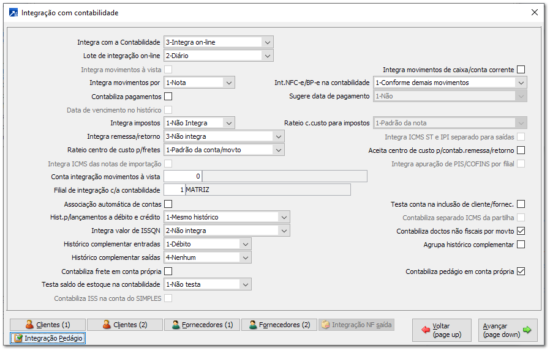This screenshot has height=351, width=550.
Task: Open Histórico complementar entradas dropdown
Action: pos(246,244)
